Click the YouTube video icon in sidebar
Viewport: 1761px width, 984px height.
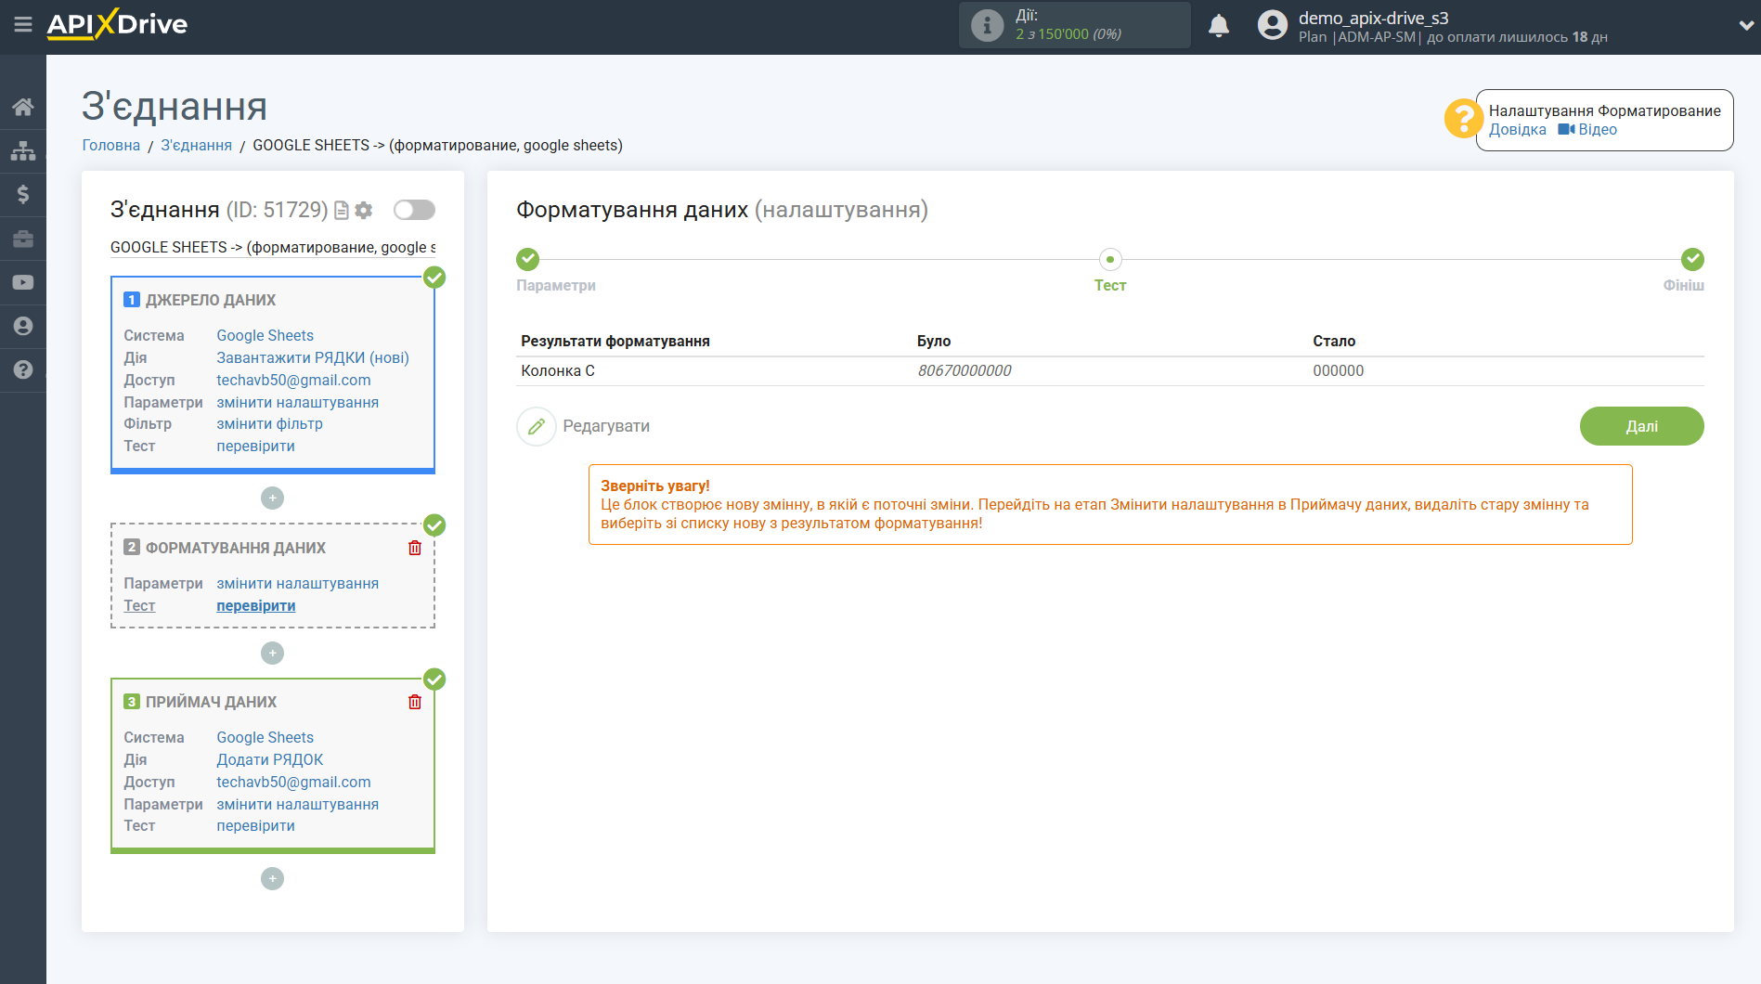click(x=23, y=282)
